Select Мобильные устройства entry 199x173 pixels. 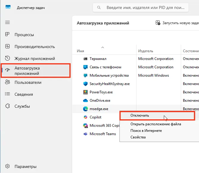[x=109, y=75]
